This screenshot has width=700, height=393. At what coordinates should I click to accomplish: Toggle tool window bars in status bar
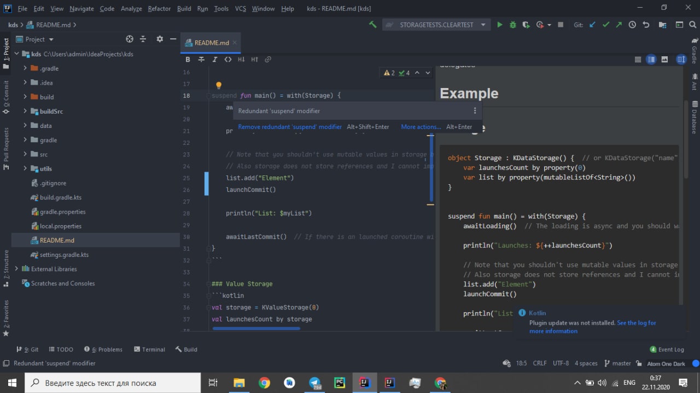point(6,363)
